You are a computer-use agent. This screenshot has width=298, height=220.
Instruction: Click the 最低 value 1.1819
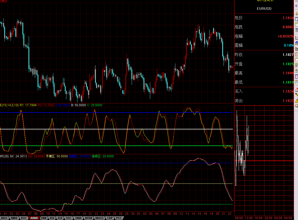[x=288, y=82]
